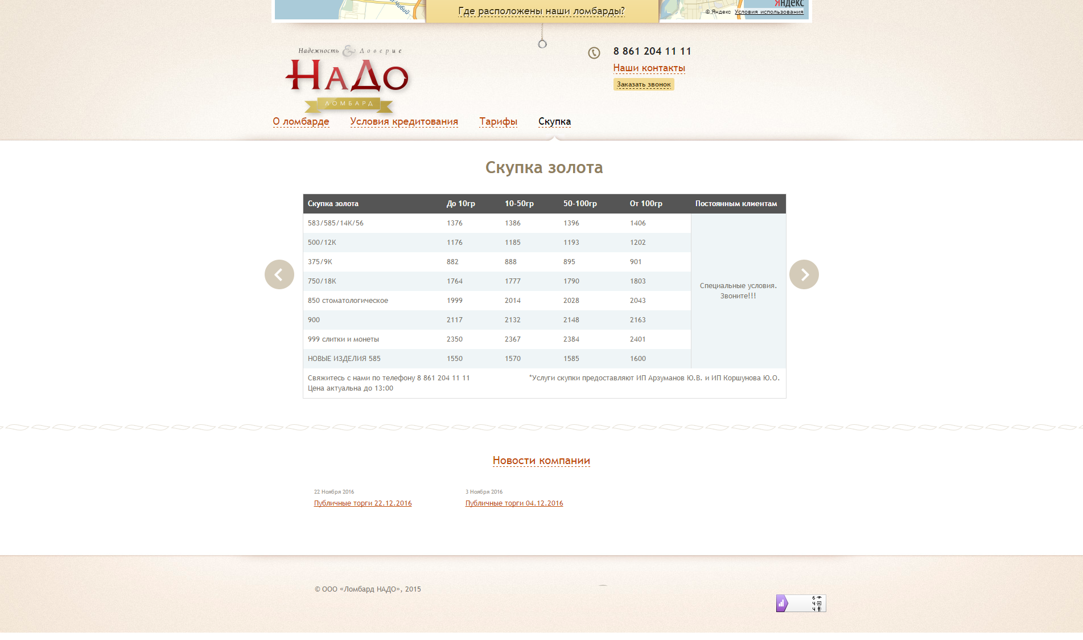Click 'Цена актуальна до 13:00' note
Screen dimensions: 1083x640
[351, 388]
